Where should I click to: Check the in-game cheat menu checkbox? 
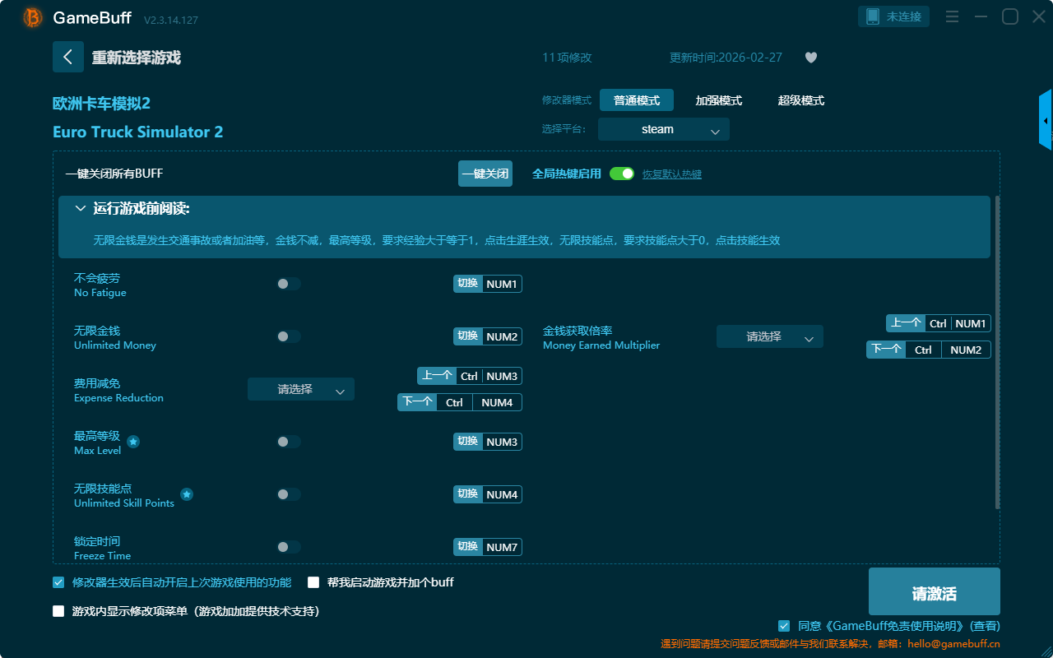point(58,611)
